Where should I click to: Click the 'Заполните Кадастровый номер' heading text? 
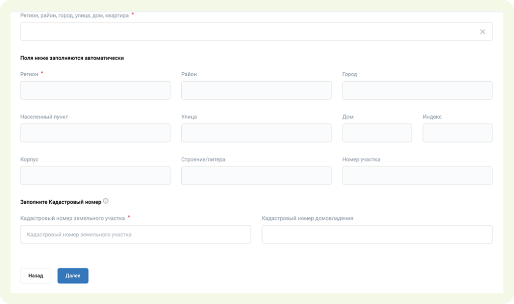click(x=61, y=202)
